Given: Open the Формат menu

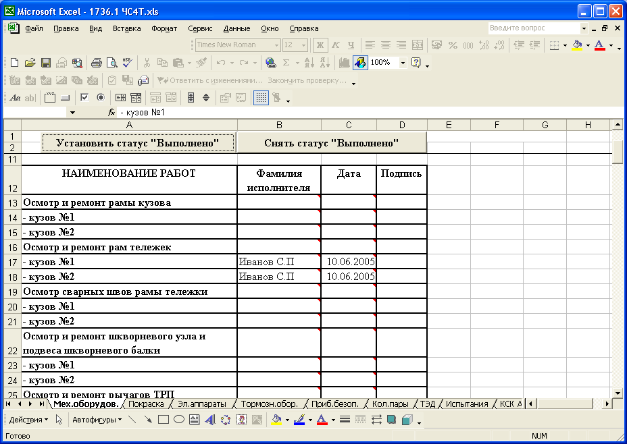Looking at the screenshot, I should click(164, 28).
